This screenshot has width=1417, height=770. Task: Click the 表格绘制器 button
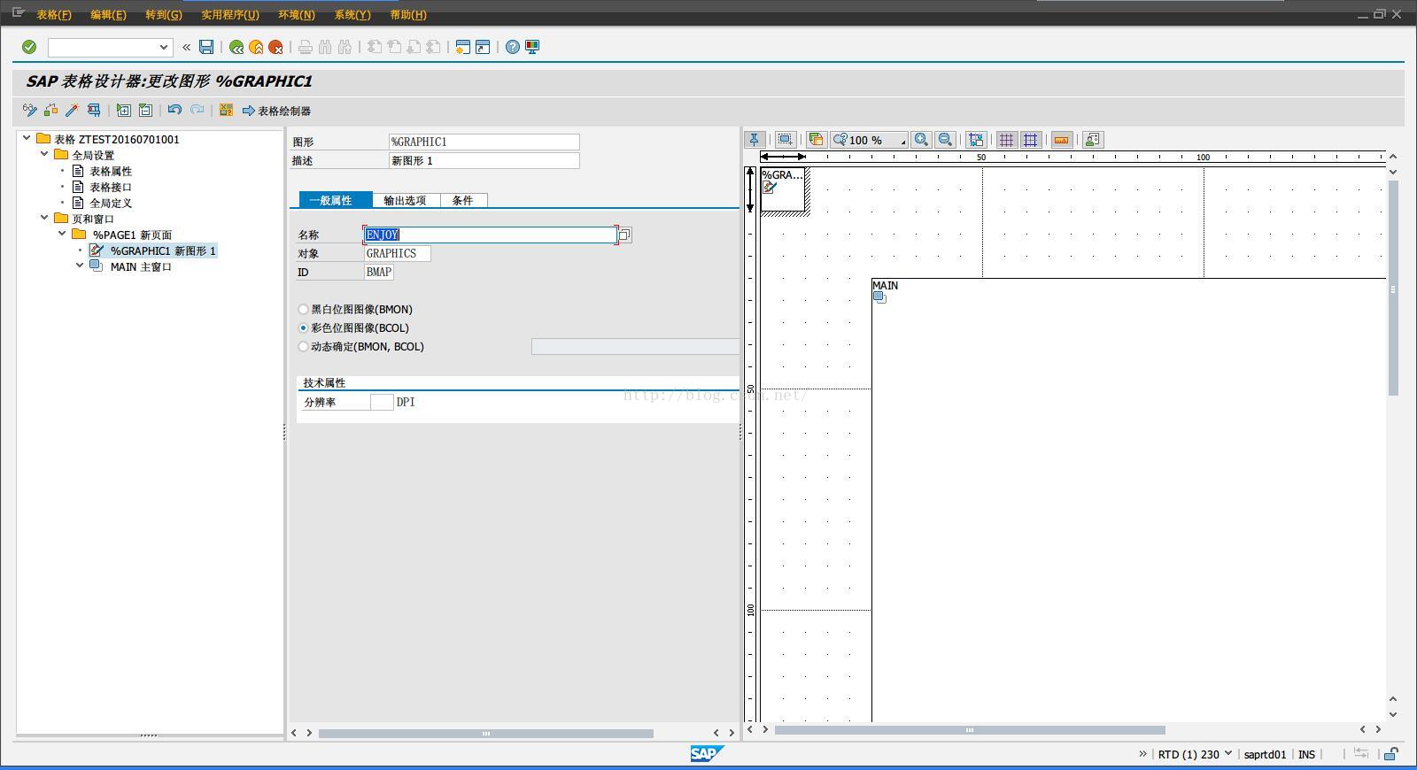click(x=276, y=111)
